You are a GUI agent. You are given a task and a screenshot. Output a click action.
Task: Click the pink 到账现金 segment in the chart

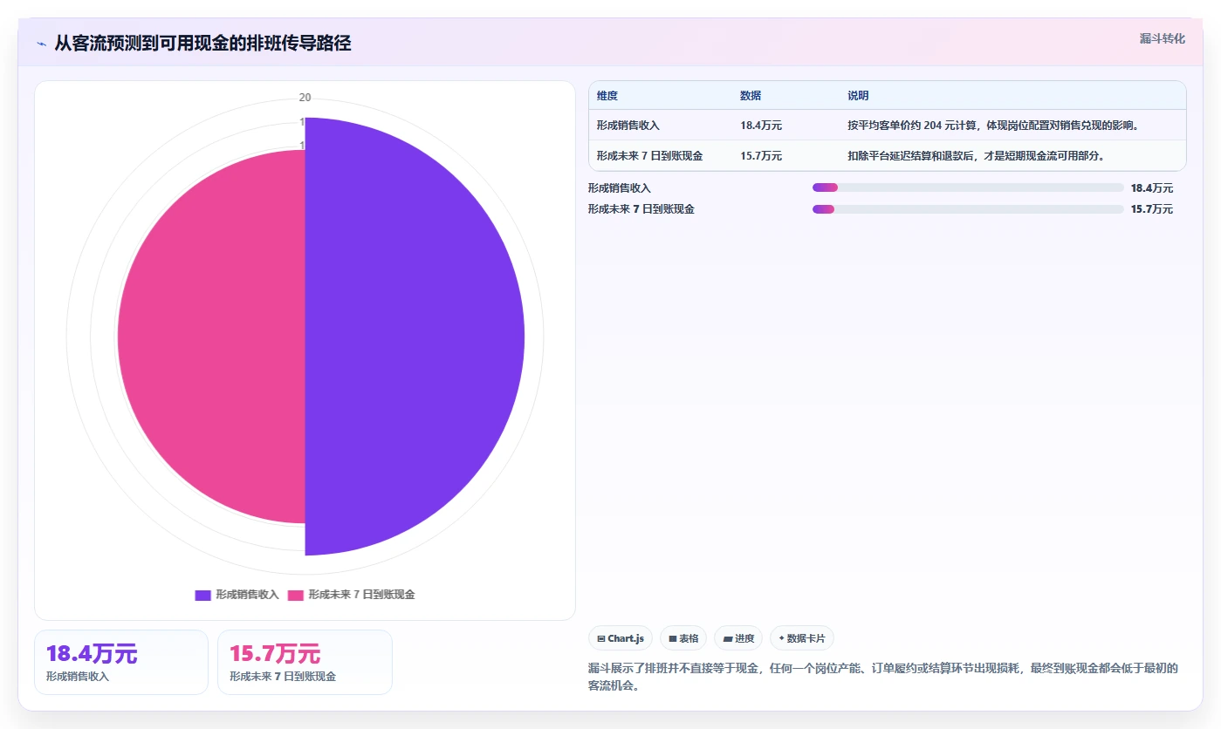[x=211, y=337]
